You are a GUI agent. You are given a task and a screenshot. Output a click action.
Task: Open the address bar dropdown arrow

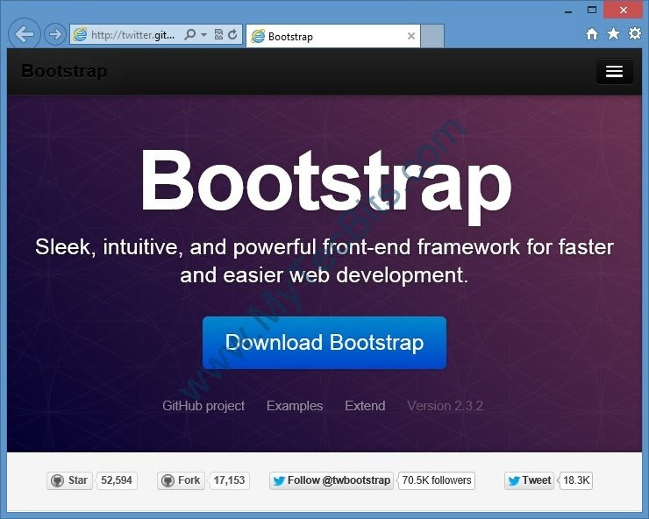pos(203,35)
